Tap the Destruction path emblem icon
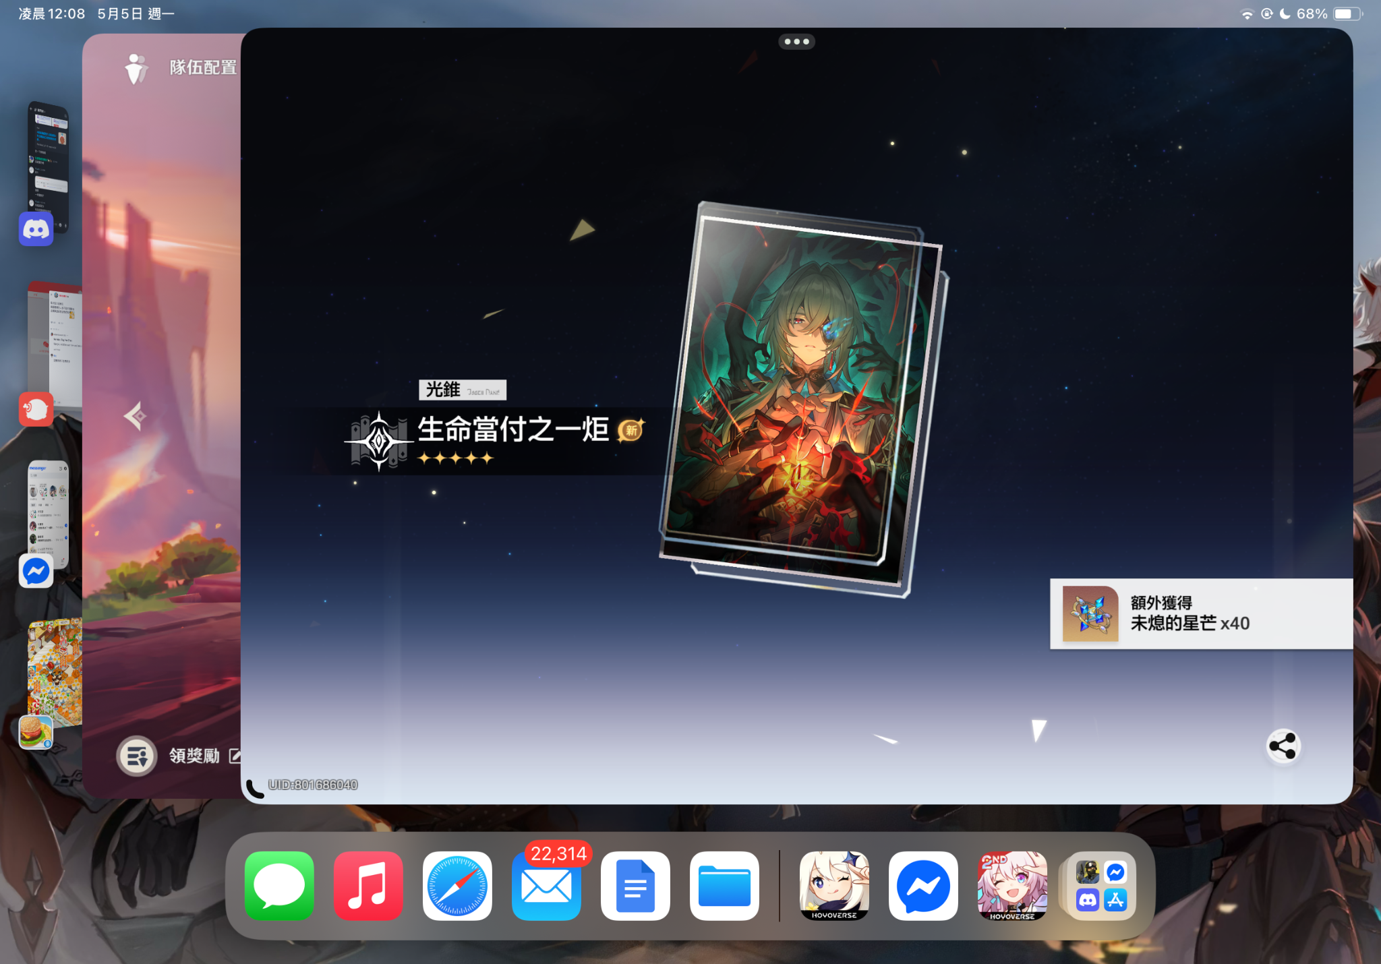This screenshot has height=964, width=1381. coord(379,442)
